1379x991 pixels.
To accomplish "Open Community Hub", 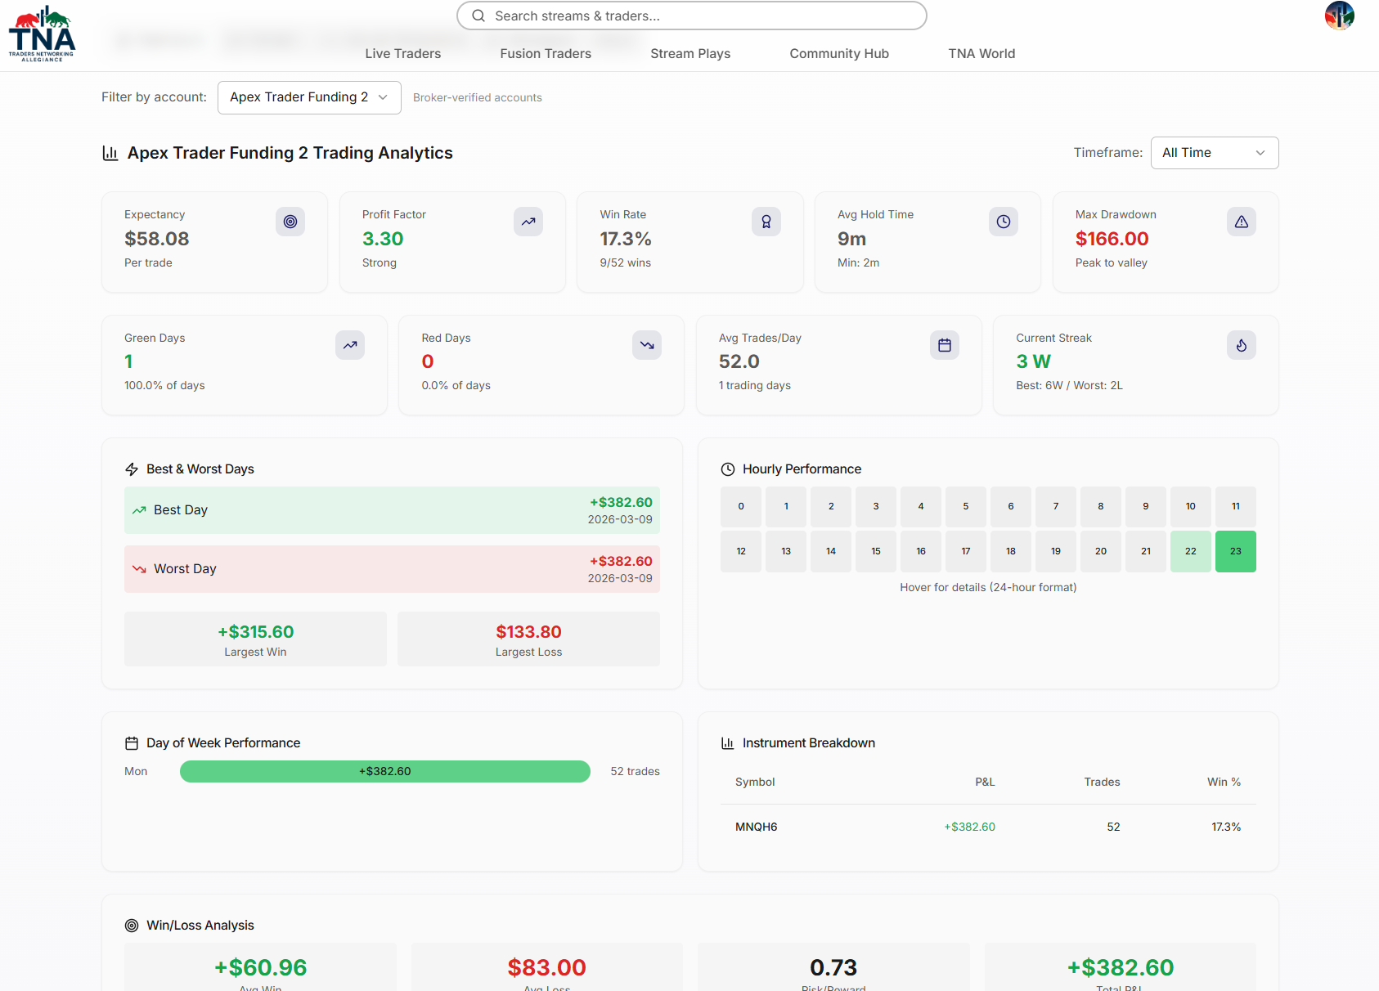I will click(839, 54).
